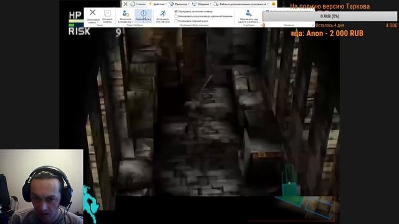Click the yellow smiley feedback icon
Screen dimensions: 399x224
point(274,4)
